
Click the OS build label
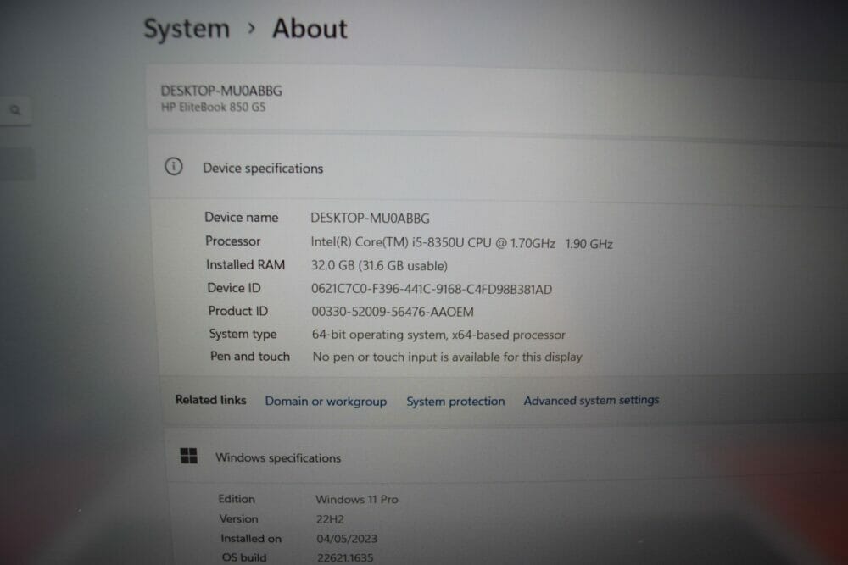click(244, 557)
